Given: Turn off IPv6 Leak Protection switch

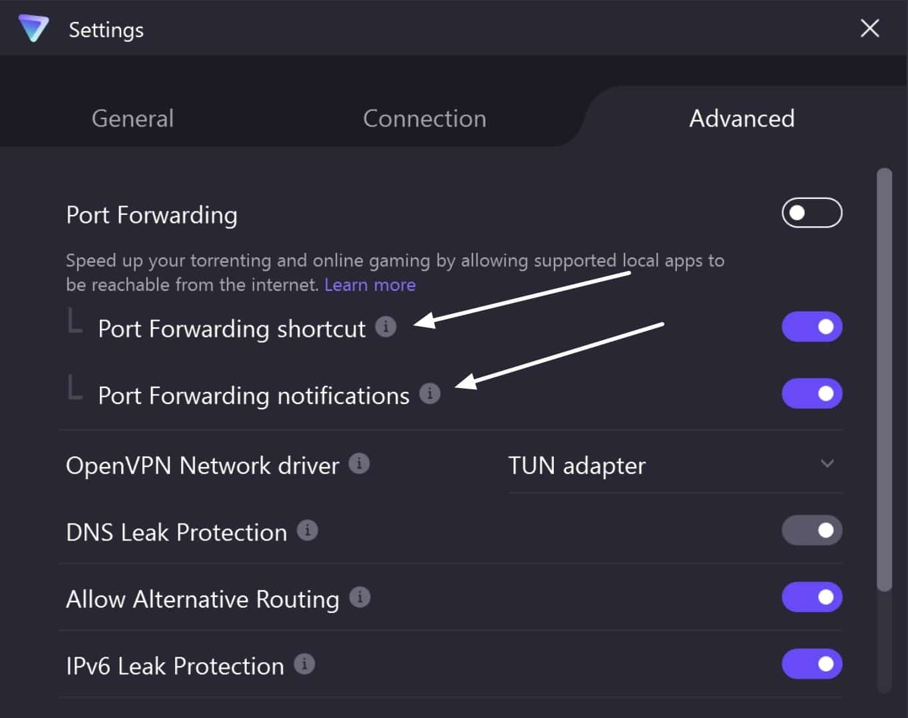Looking at the screenshot, I should click(812, 664).
